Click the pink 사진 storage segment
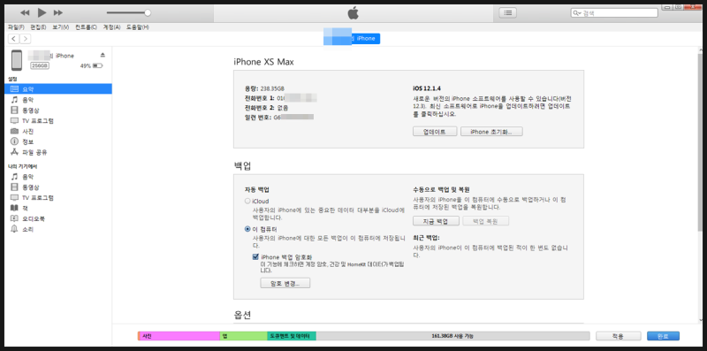Image resolution: width=707 pixels, height=351 pixels. [179, 336]
